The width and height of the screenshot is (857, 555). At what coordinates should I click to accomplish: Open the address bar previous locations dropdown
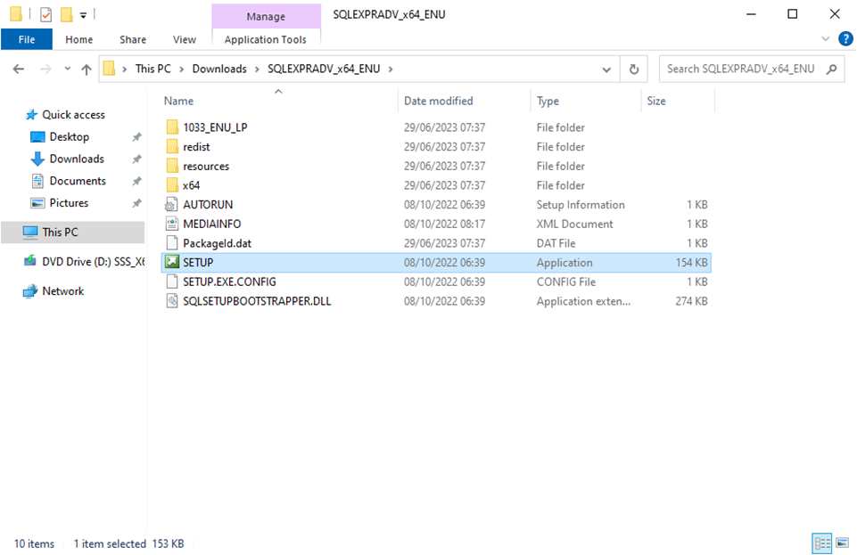[606, 69]
